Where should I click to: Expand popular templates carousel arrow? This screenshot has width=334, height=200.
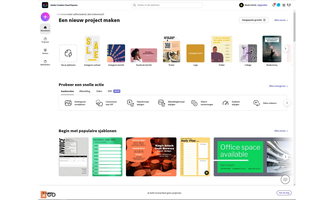285,157
